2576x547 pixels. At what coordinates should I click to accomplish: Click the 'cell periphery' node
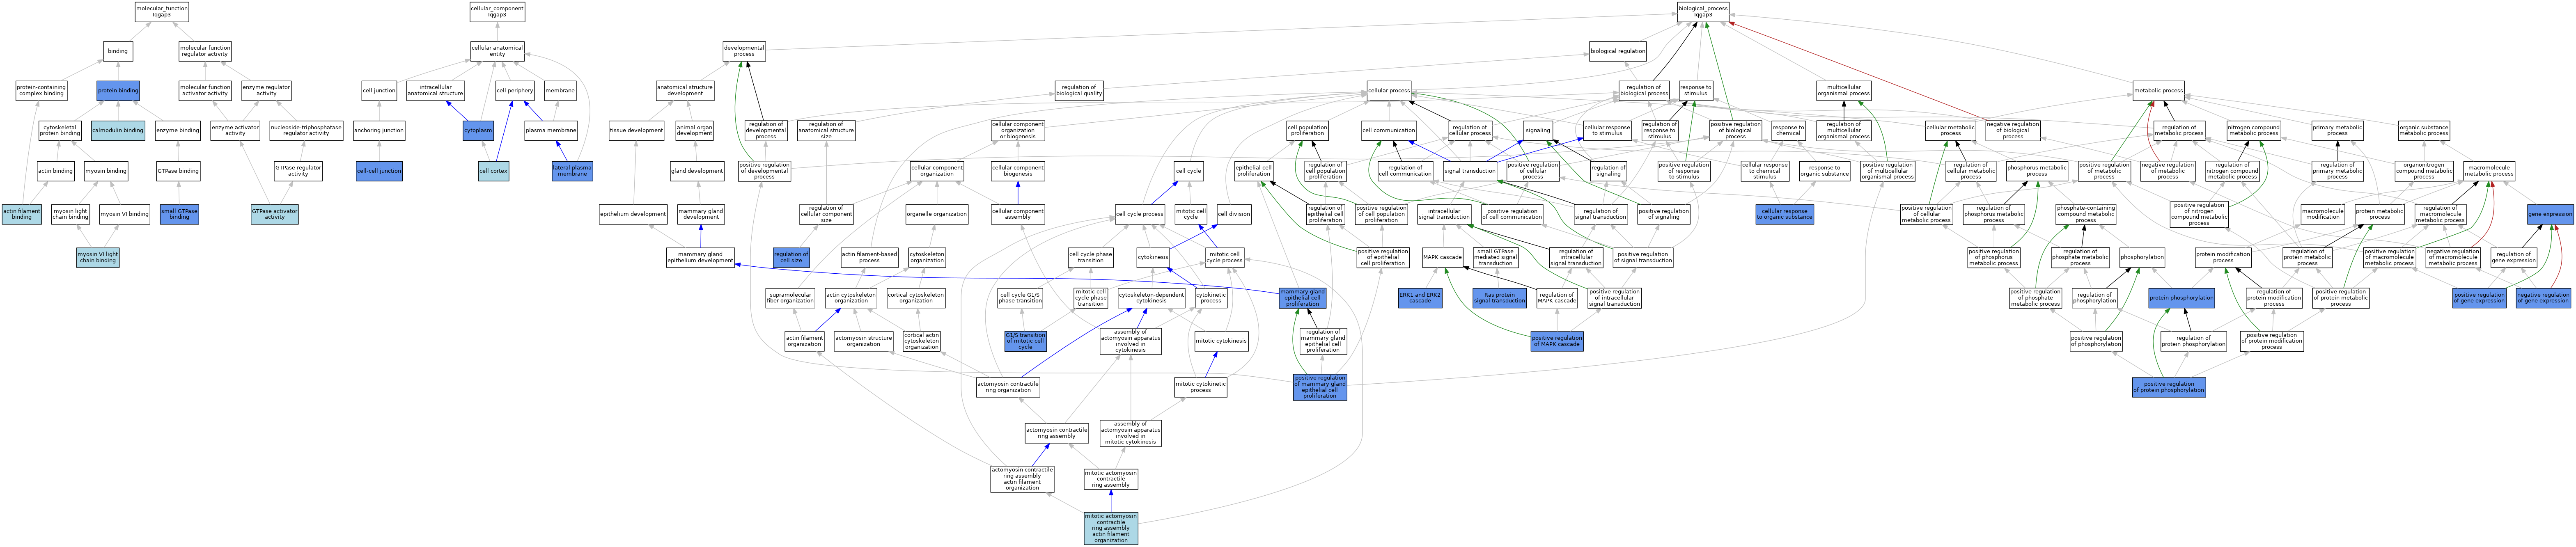coord(515,91)
